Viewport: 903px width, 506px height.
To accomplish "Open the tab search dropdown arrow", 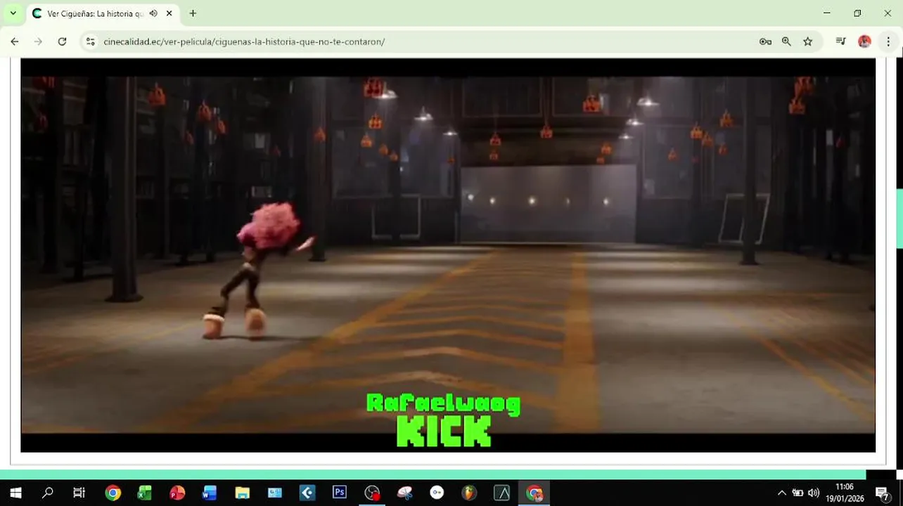I will (13, 13).
